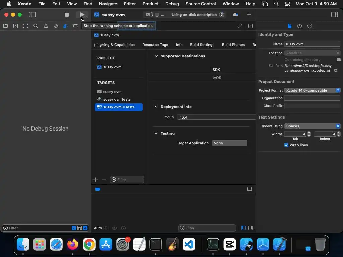Add a new target with plus button
Image resolution: width=343 pixels, height=257 pixels.
95,180
